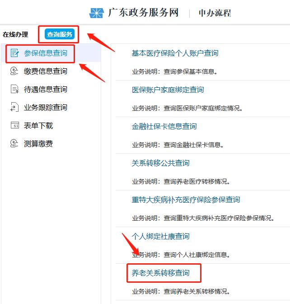Click the 申办流程 header text
Viewport: 290px width, 304px height.
coord(215,13)
